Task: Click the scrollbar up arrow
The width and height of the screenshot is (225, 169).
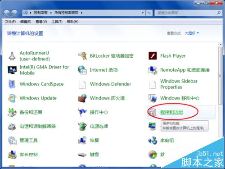Action: click(x=220, y=45)
